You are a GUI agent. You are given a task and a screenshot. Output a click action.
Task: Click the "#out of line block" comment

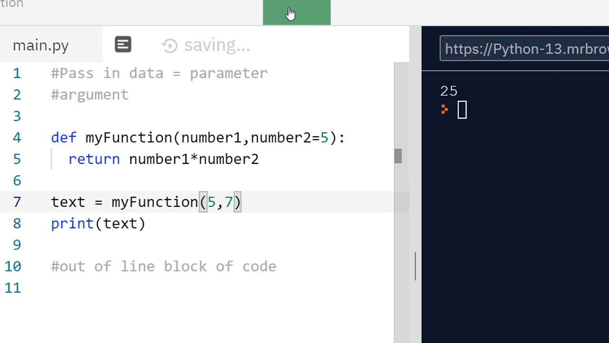[163, 266]
